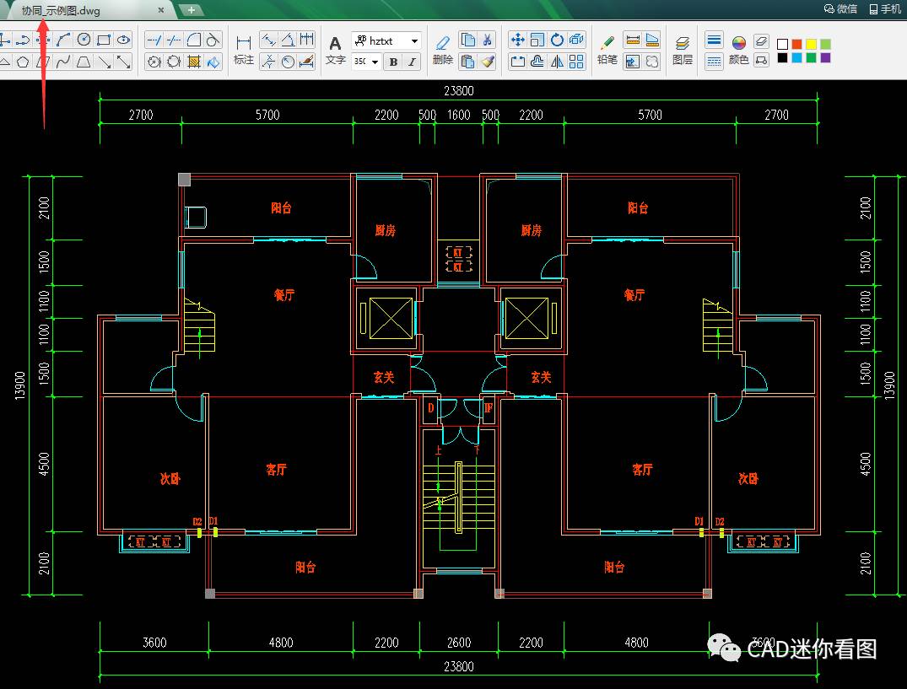Pick the dark green color swatch

click(x=812, y=58)
